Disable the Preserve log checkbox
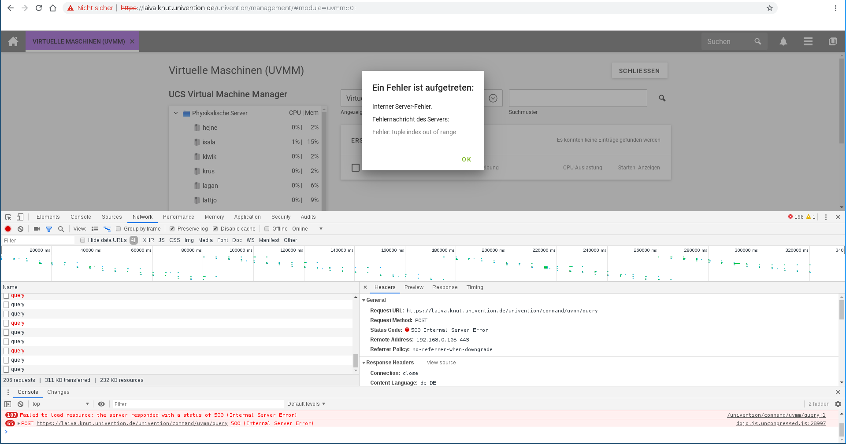This screenshot has height=444, width=846. [172, 229]
